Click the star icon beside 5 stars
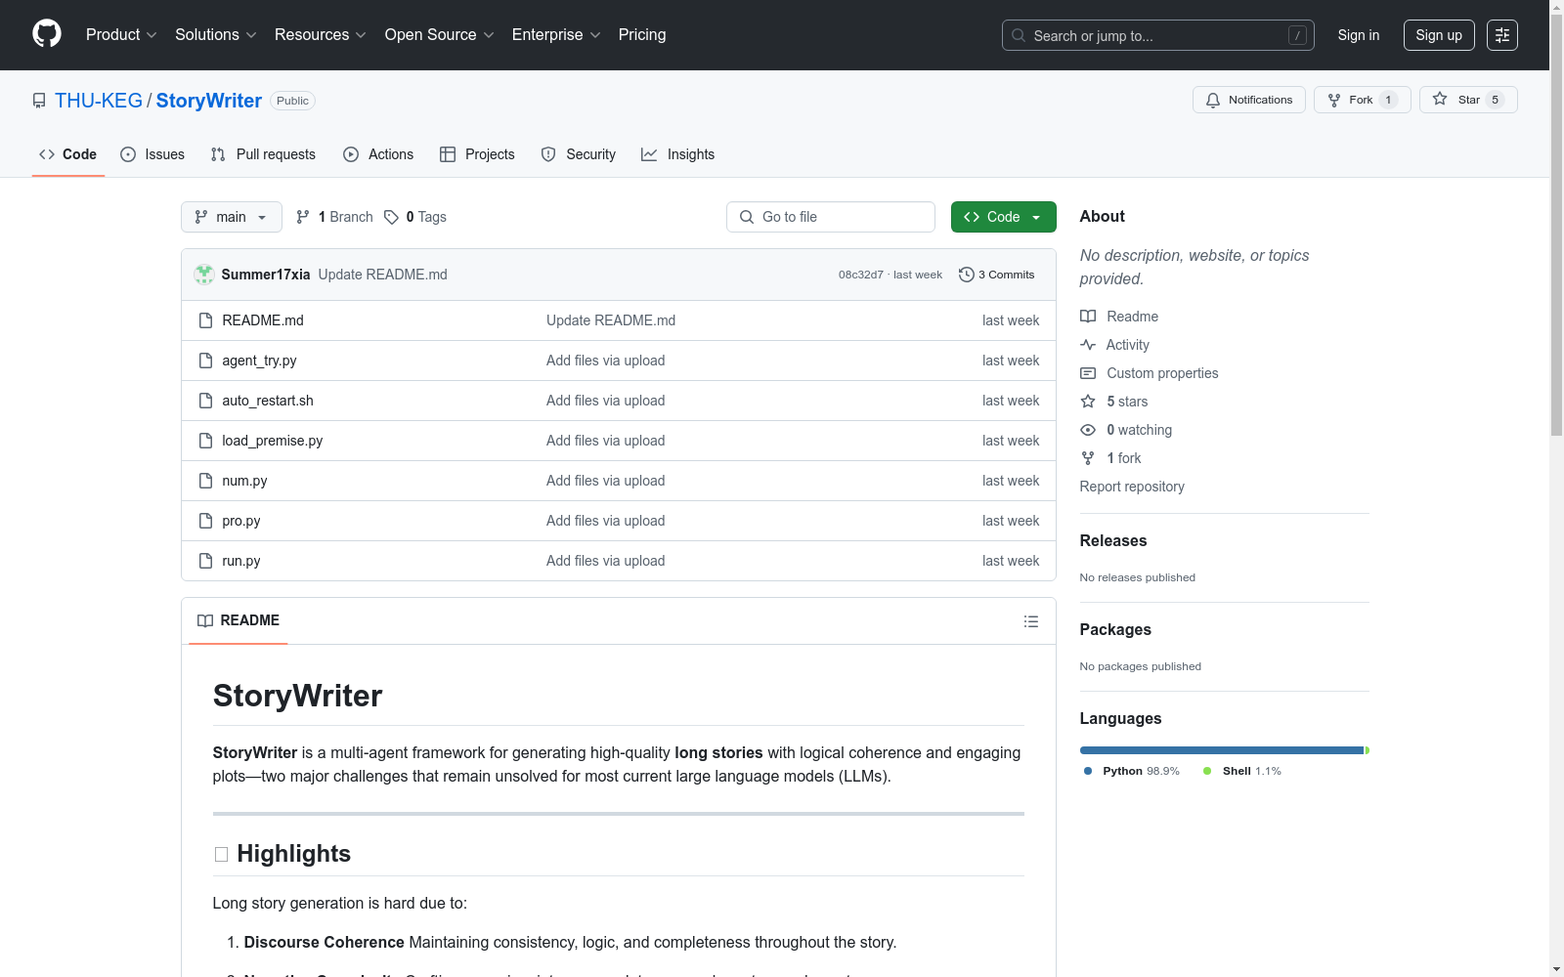The width and height of the screenshot is (1564, 977). click(1088, 402)
